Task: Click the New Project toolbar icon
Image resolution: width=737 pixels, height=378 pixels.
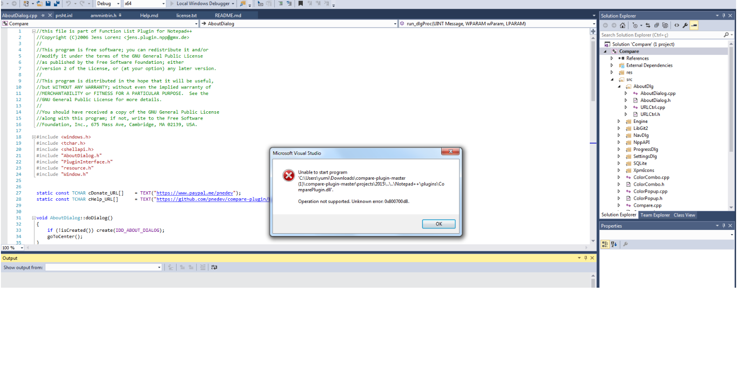Action: point(27,3)
